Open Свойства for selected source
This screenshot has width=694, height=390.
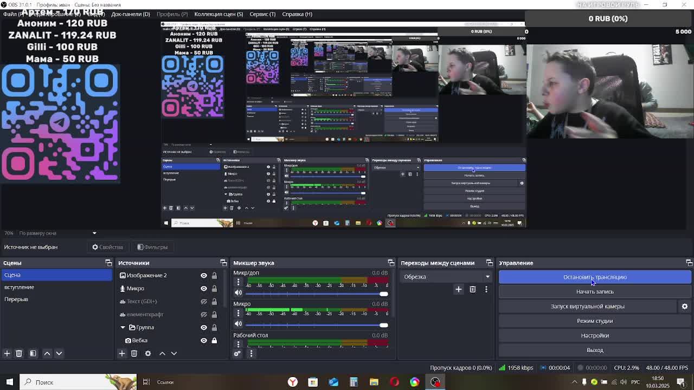point(107,247)
